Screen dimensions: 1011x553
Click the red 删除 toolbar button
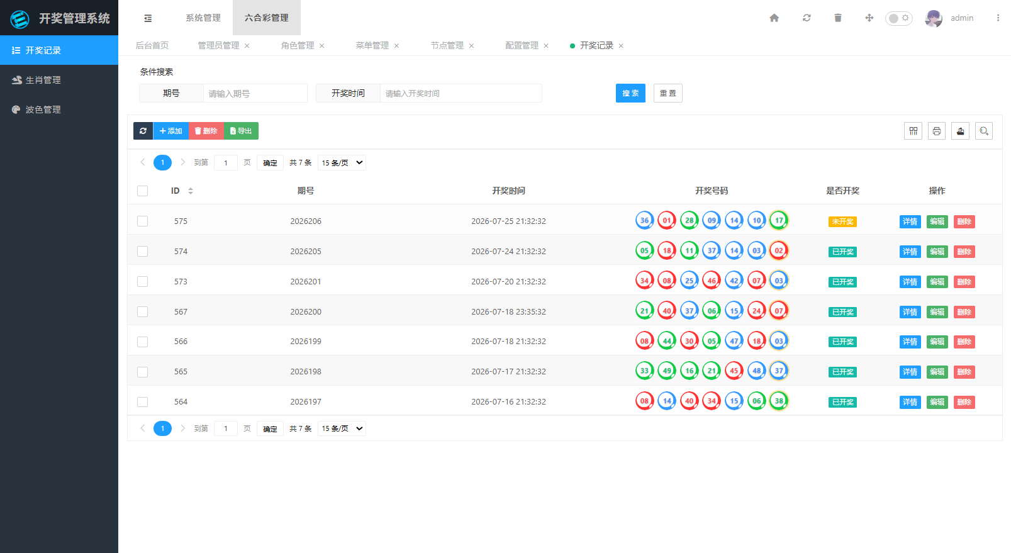click(x=206, y=131)
